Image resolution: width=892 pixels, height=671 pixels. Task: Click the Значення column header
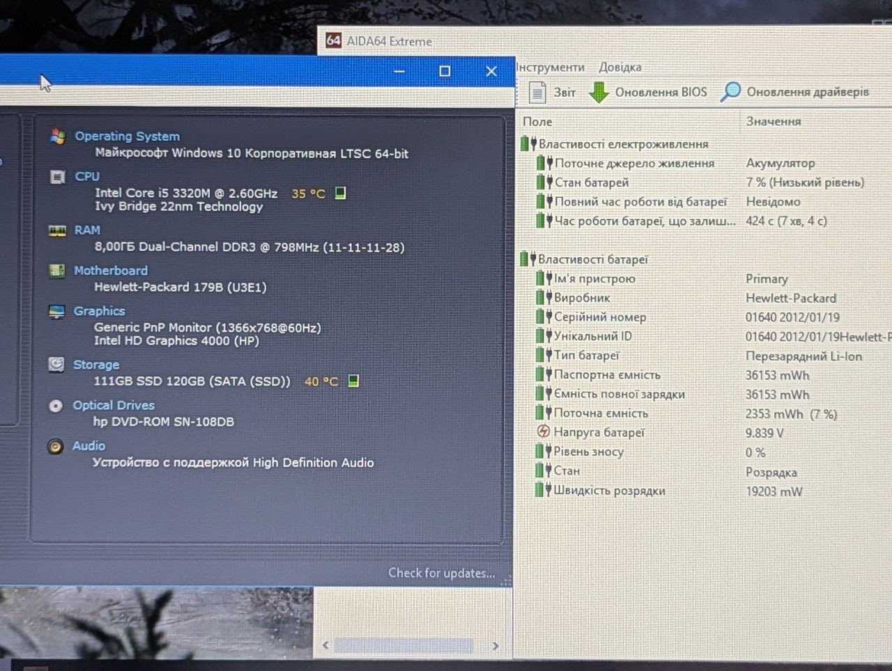774,121
